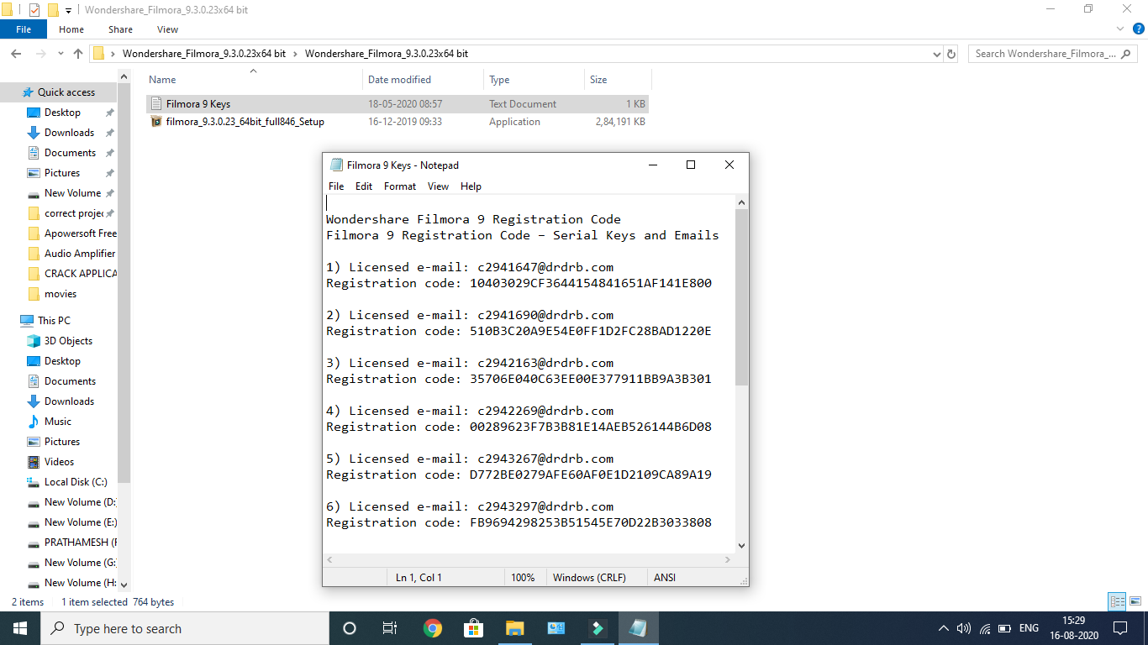This screenshot has height=645, width=1148.
Task: Open Microsoft Store from the taskbar
Action: point(474,627)
